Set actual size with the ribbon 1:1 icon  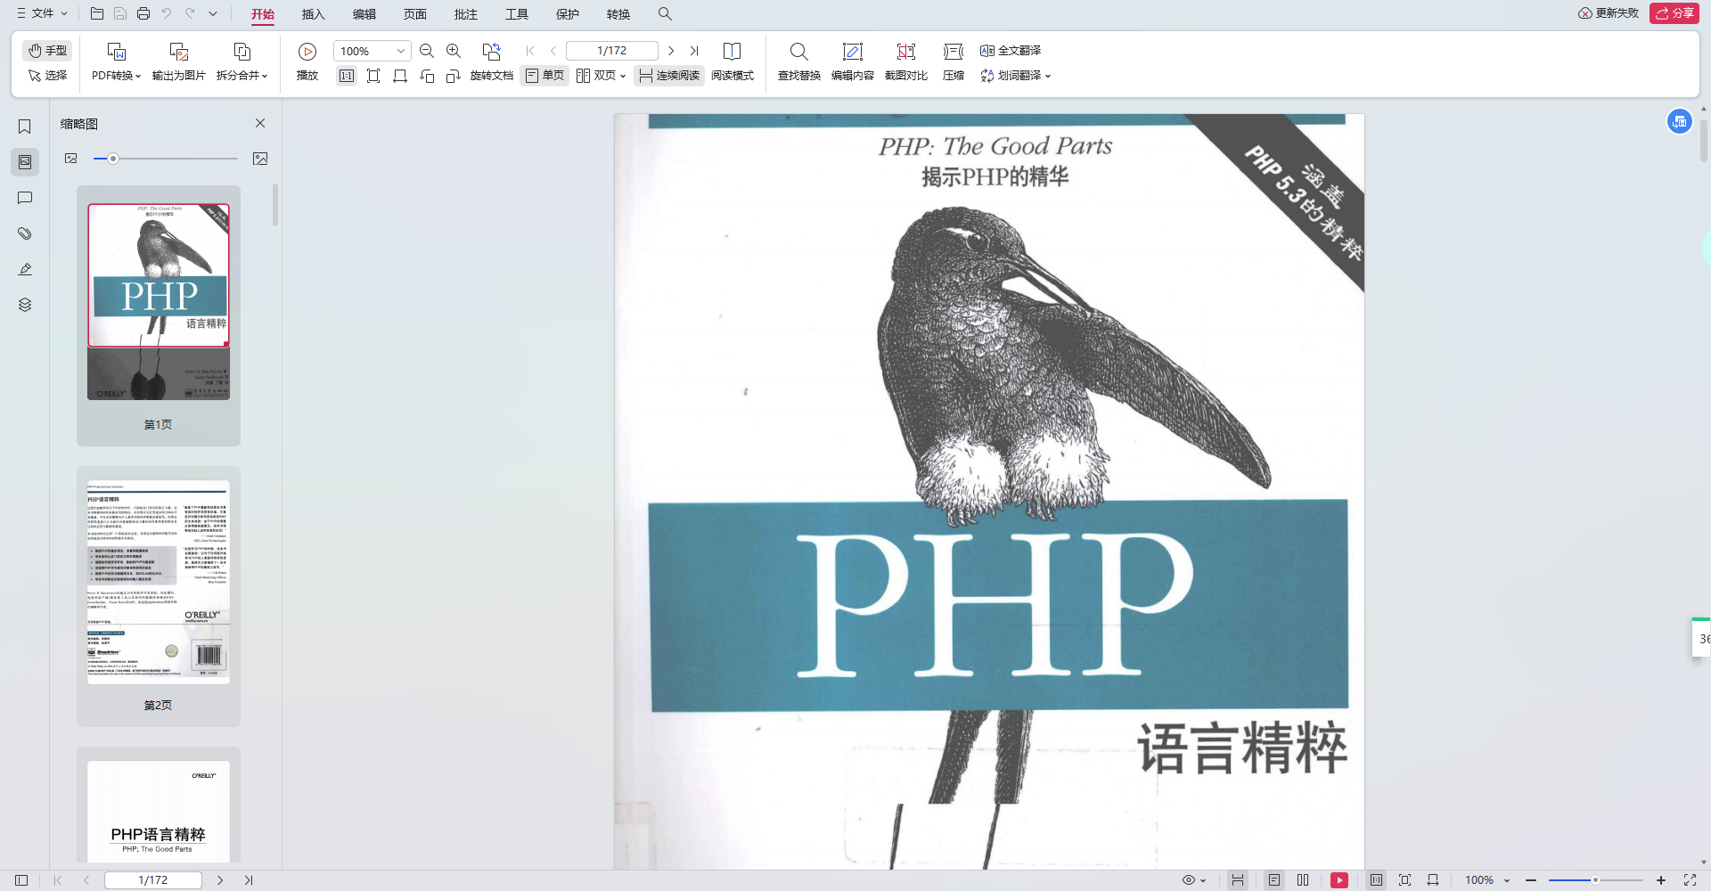[347, 76]
